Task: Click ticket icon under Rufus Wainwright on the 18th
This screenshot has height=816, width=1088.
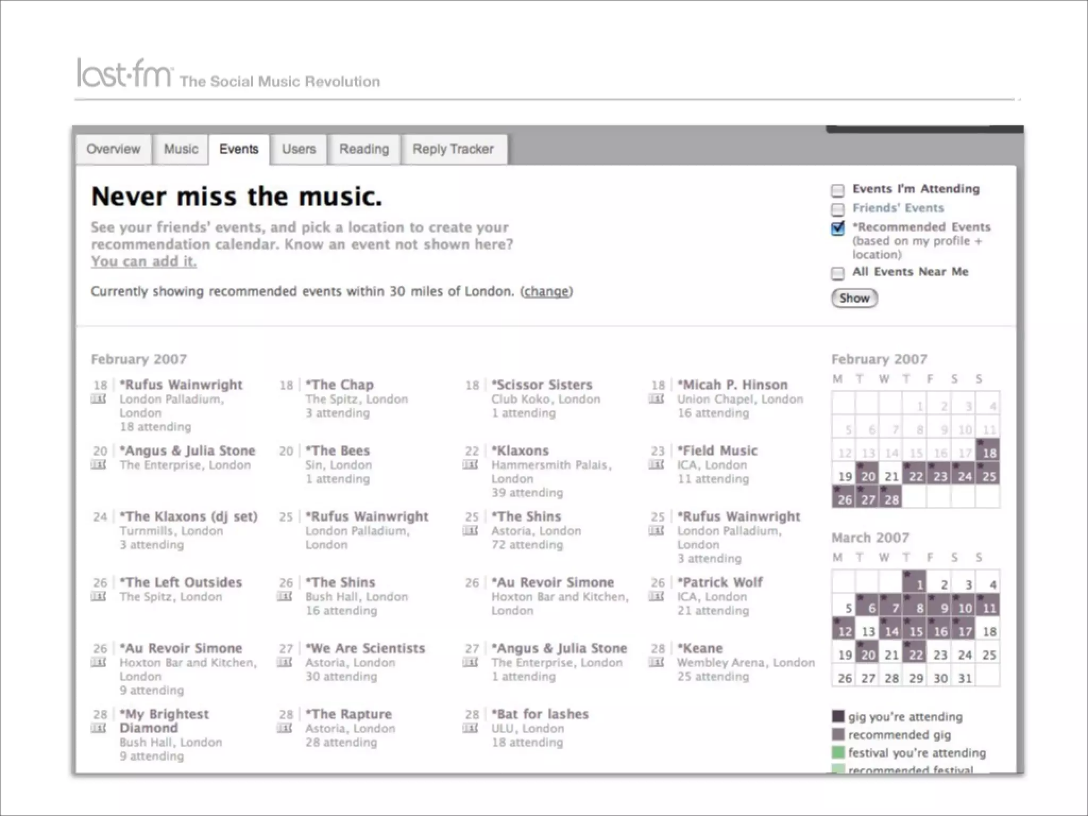Action: tap(99, 399)
